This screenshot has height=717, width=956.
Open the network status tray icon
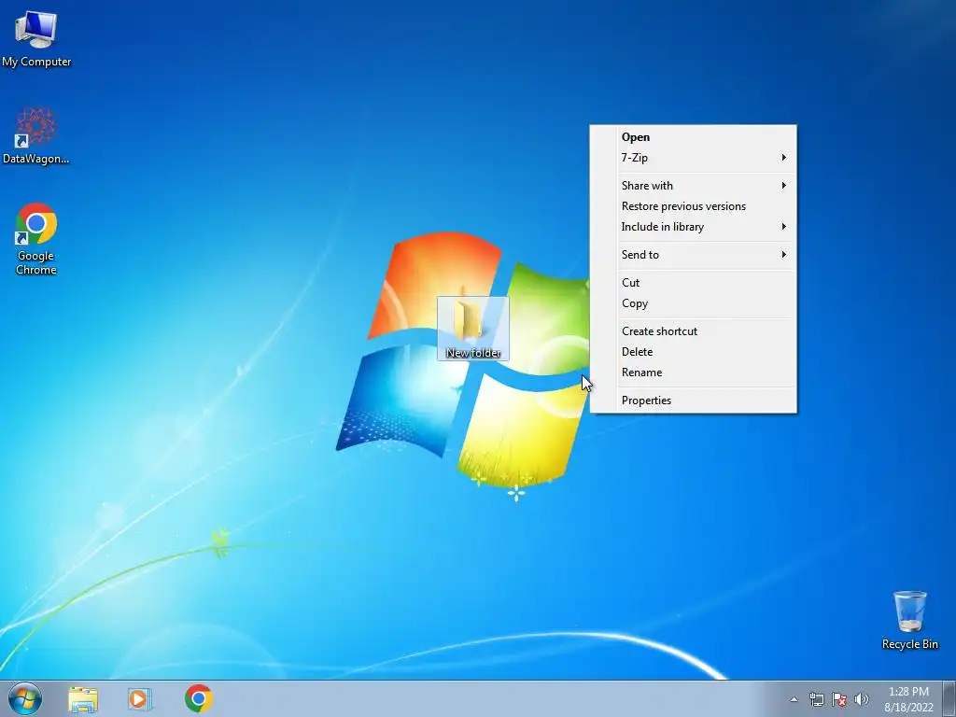[816, 699]
